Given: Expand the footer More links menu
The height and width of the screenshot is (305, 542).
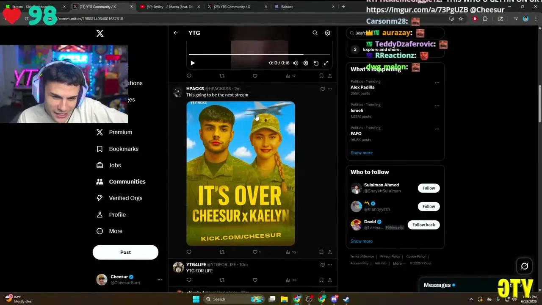Looking at the screenshot, I should coord(399,263).
